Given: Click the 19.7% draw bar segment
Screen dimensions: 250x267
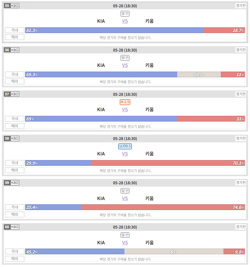Looking at the screenshot, I should [199, 75].
